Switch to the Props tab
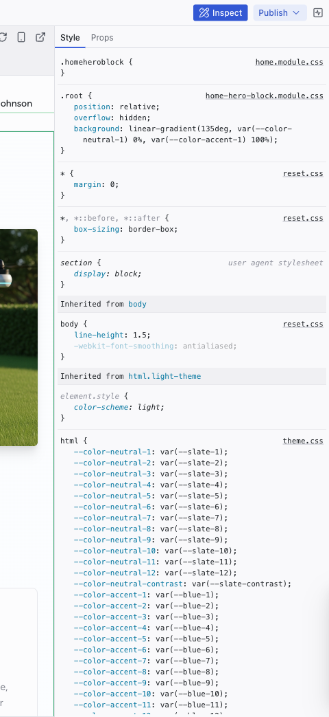The width and height of the screenshot is (329, 717). click(102, 38)
